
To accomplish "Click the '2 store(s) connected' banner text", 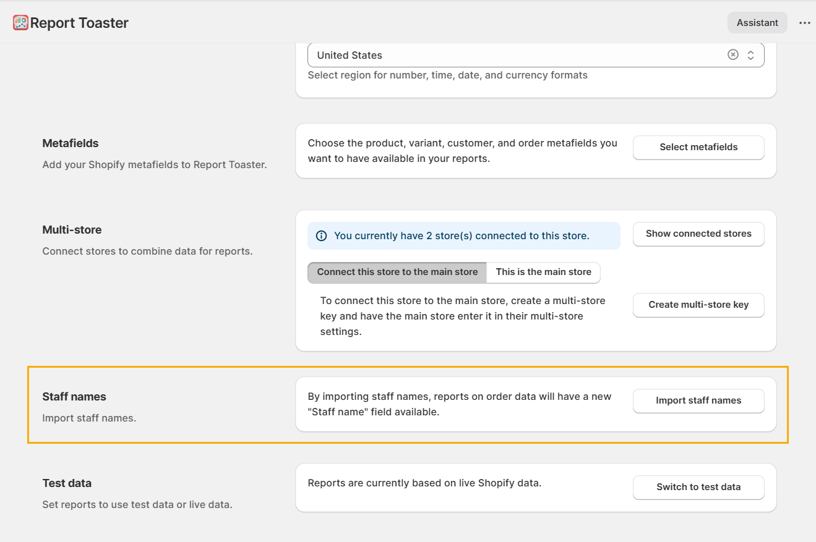I will point(462,235).
